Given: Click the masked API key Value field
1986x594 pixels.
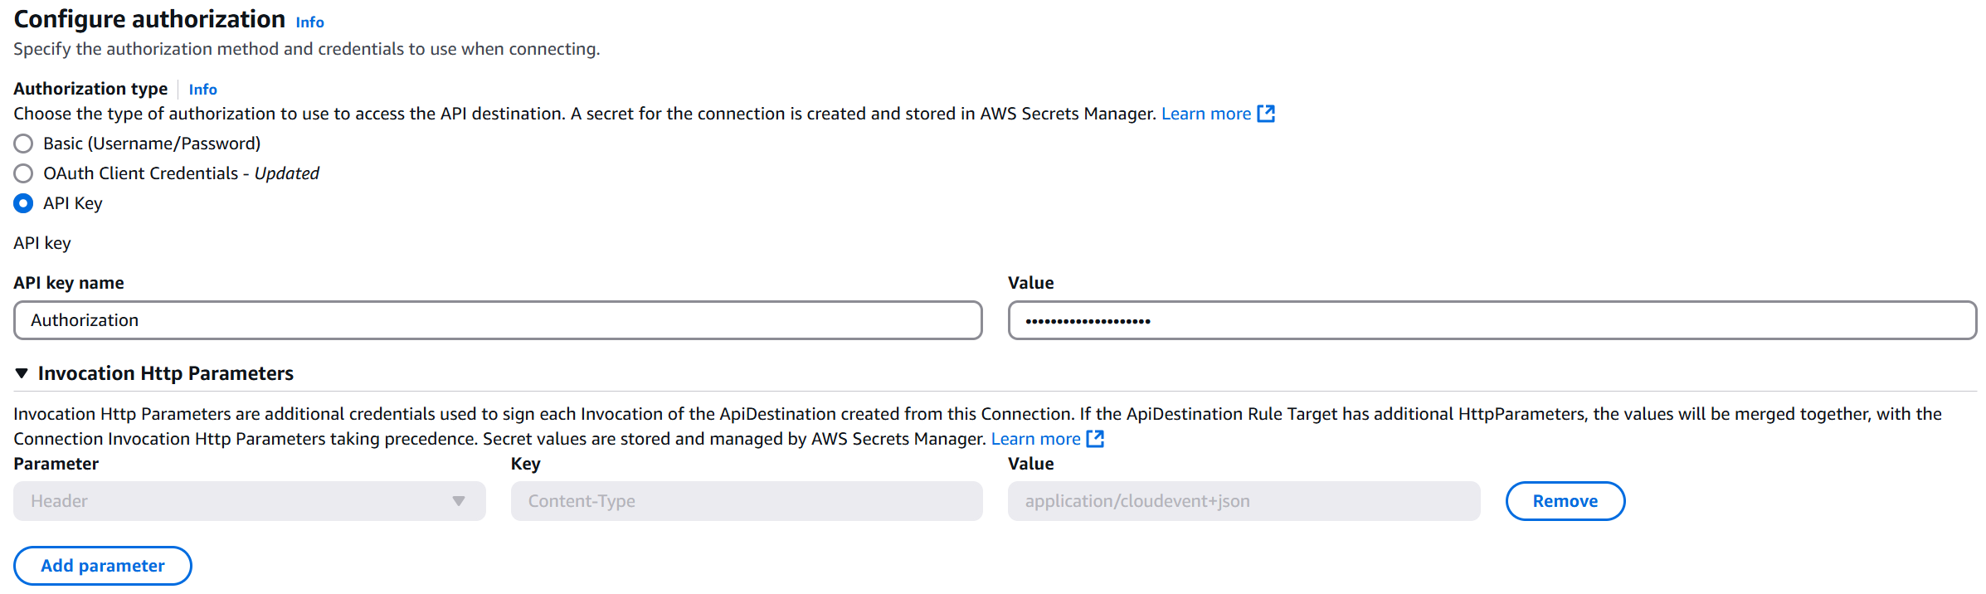Looking at the screenshot, I should tap(1492, 320).
